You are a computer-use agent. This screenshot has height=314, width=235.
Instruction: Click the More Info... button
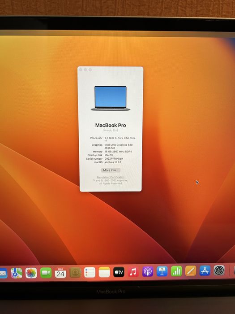[x=111, y=170]
